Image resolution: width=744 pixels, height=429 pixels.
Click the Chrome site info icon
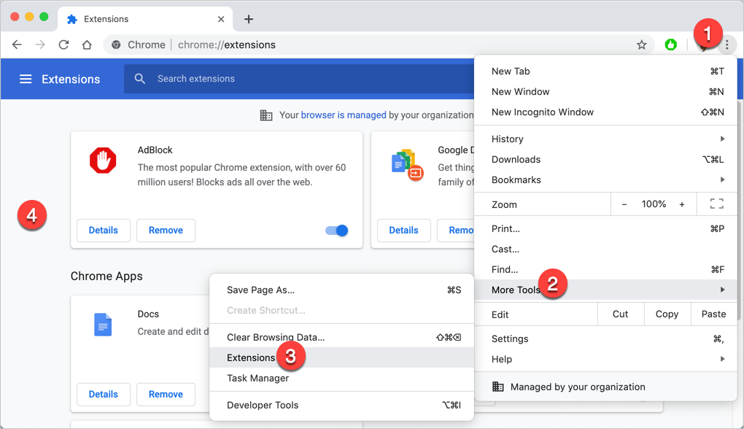(x=116, y=45)
